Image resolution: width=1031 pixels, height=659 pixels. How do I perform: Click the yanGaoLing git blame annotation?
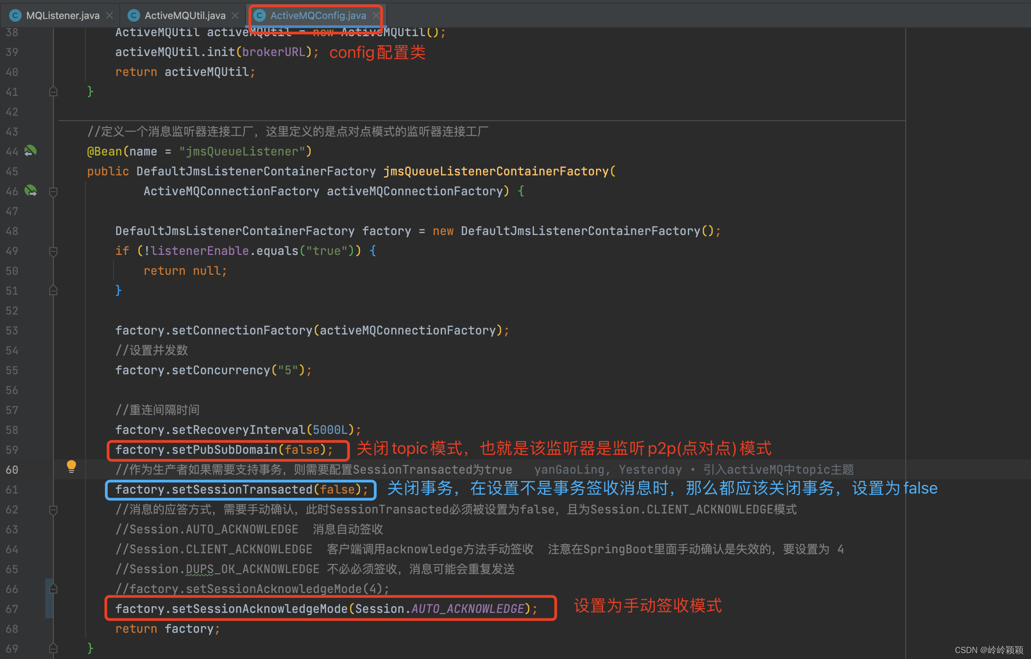coord(694,470)
